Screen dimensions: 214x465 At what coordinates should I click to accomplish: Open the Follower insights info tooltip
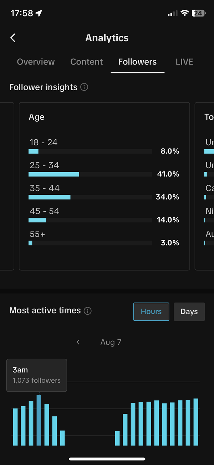[x=84, y=87]
